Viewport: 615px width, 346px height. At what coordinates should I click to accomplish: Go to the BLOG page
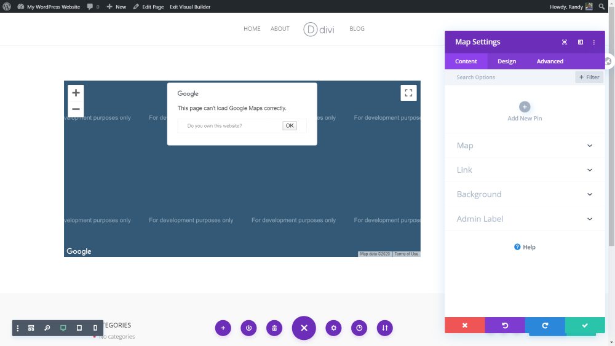click(357, 29)
